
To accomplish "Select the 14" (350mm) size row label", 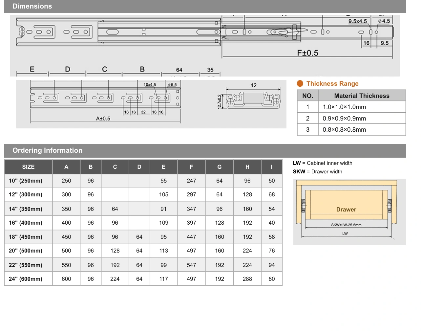I will tap(26, 209).
